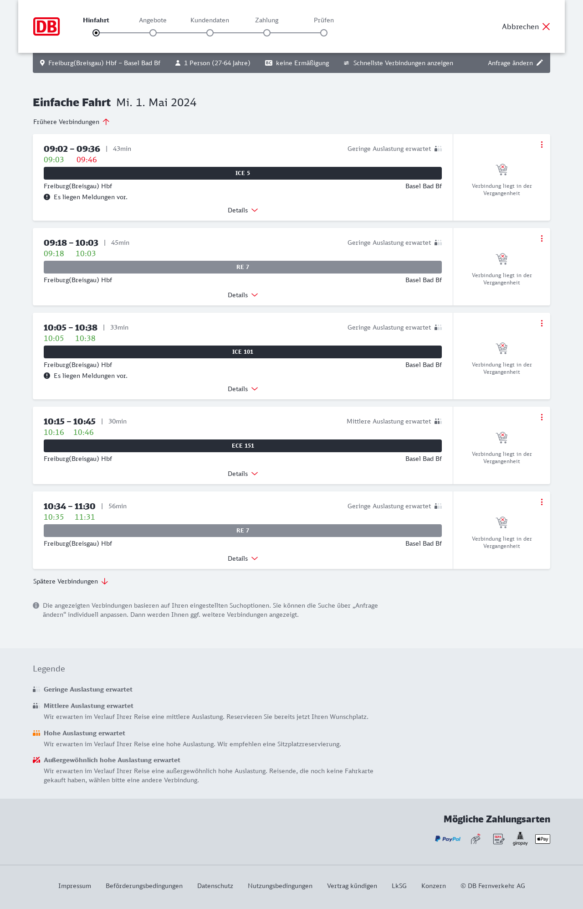Select the Zahlung step in progress bar
This screenshot has width=583, height=909.
[267, 33]
